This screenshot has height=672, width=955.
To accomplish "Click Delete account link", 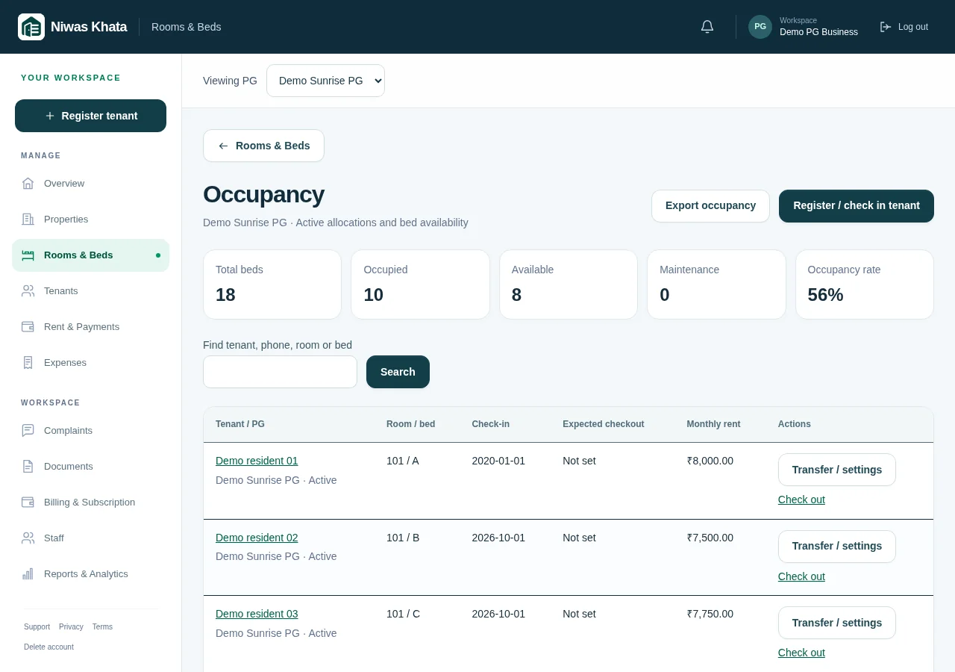I will pyautogui.click(x=48, y=647).
